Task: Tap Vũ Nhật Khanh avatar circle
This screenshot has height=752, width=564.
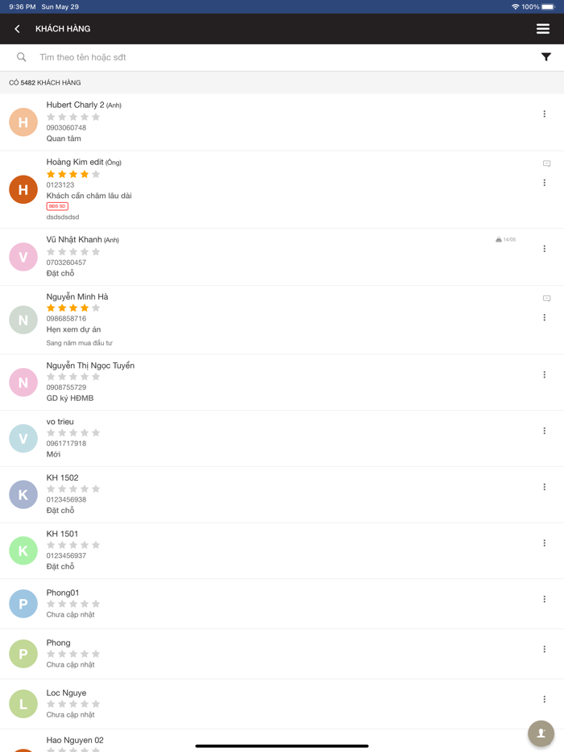Action: pos(23,257)
